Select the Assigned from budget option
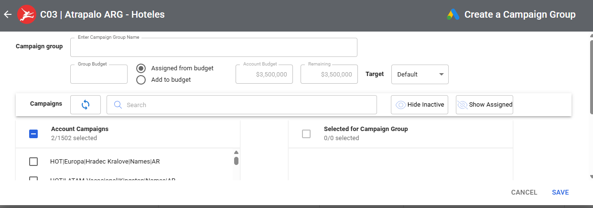Viewport: 593px width, 208px height. 141,68
